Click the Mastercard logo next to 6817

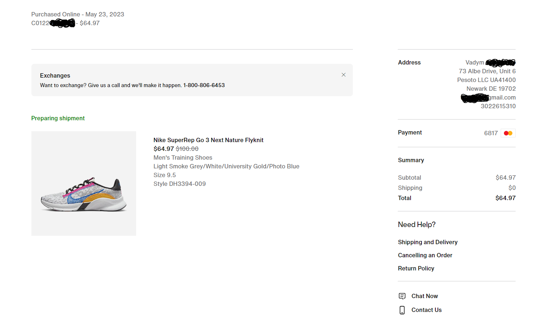[x=508, y=133]
